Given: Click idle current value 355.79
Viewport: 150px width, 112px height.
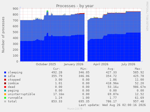Looking at the screenshot, I should coord(57,76).
